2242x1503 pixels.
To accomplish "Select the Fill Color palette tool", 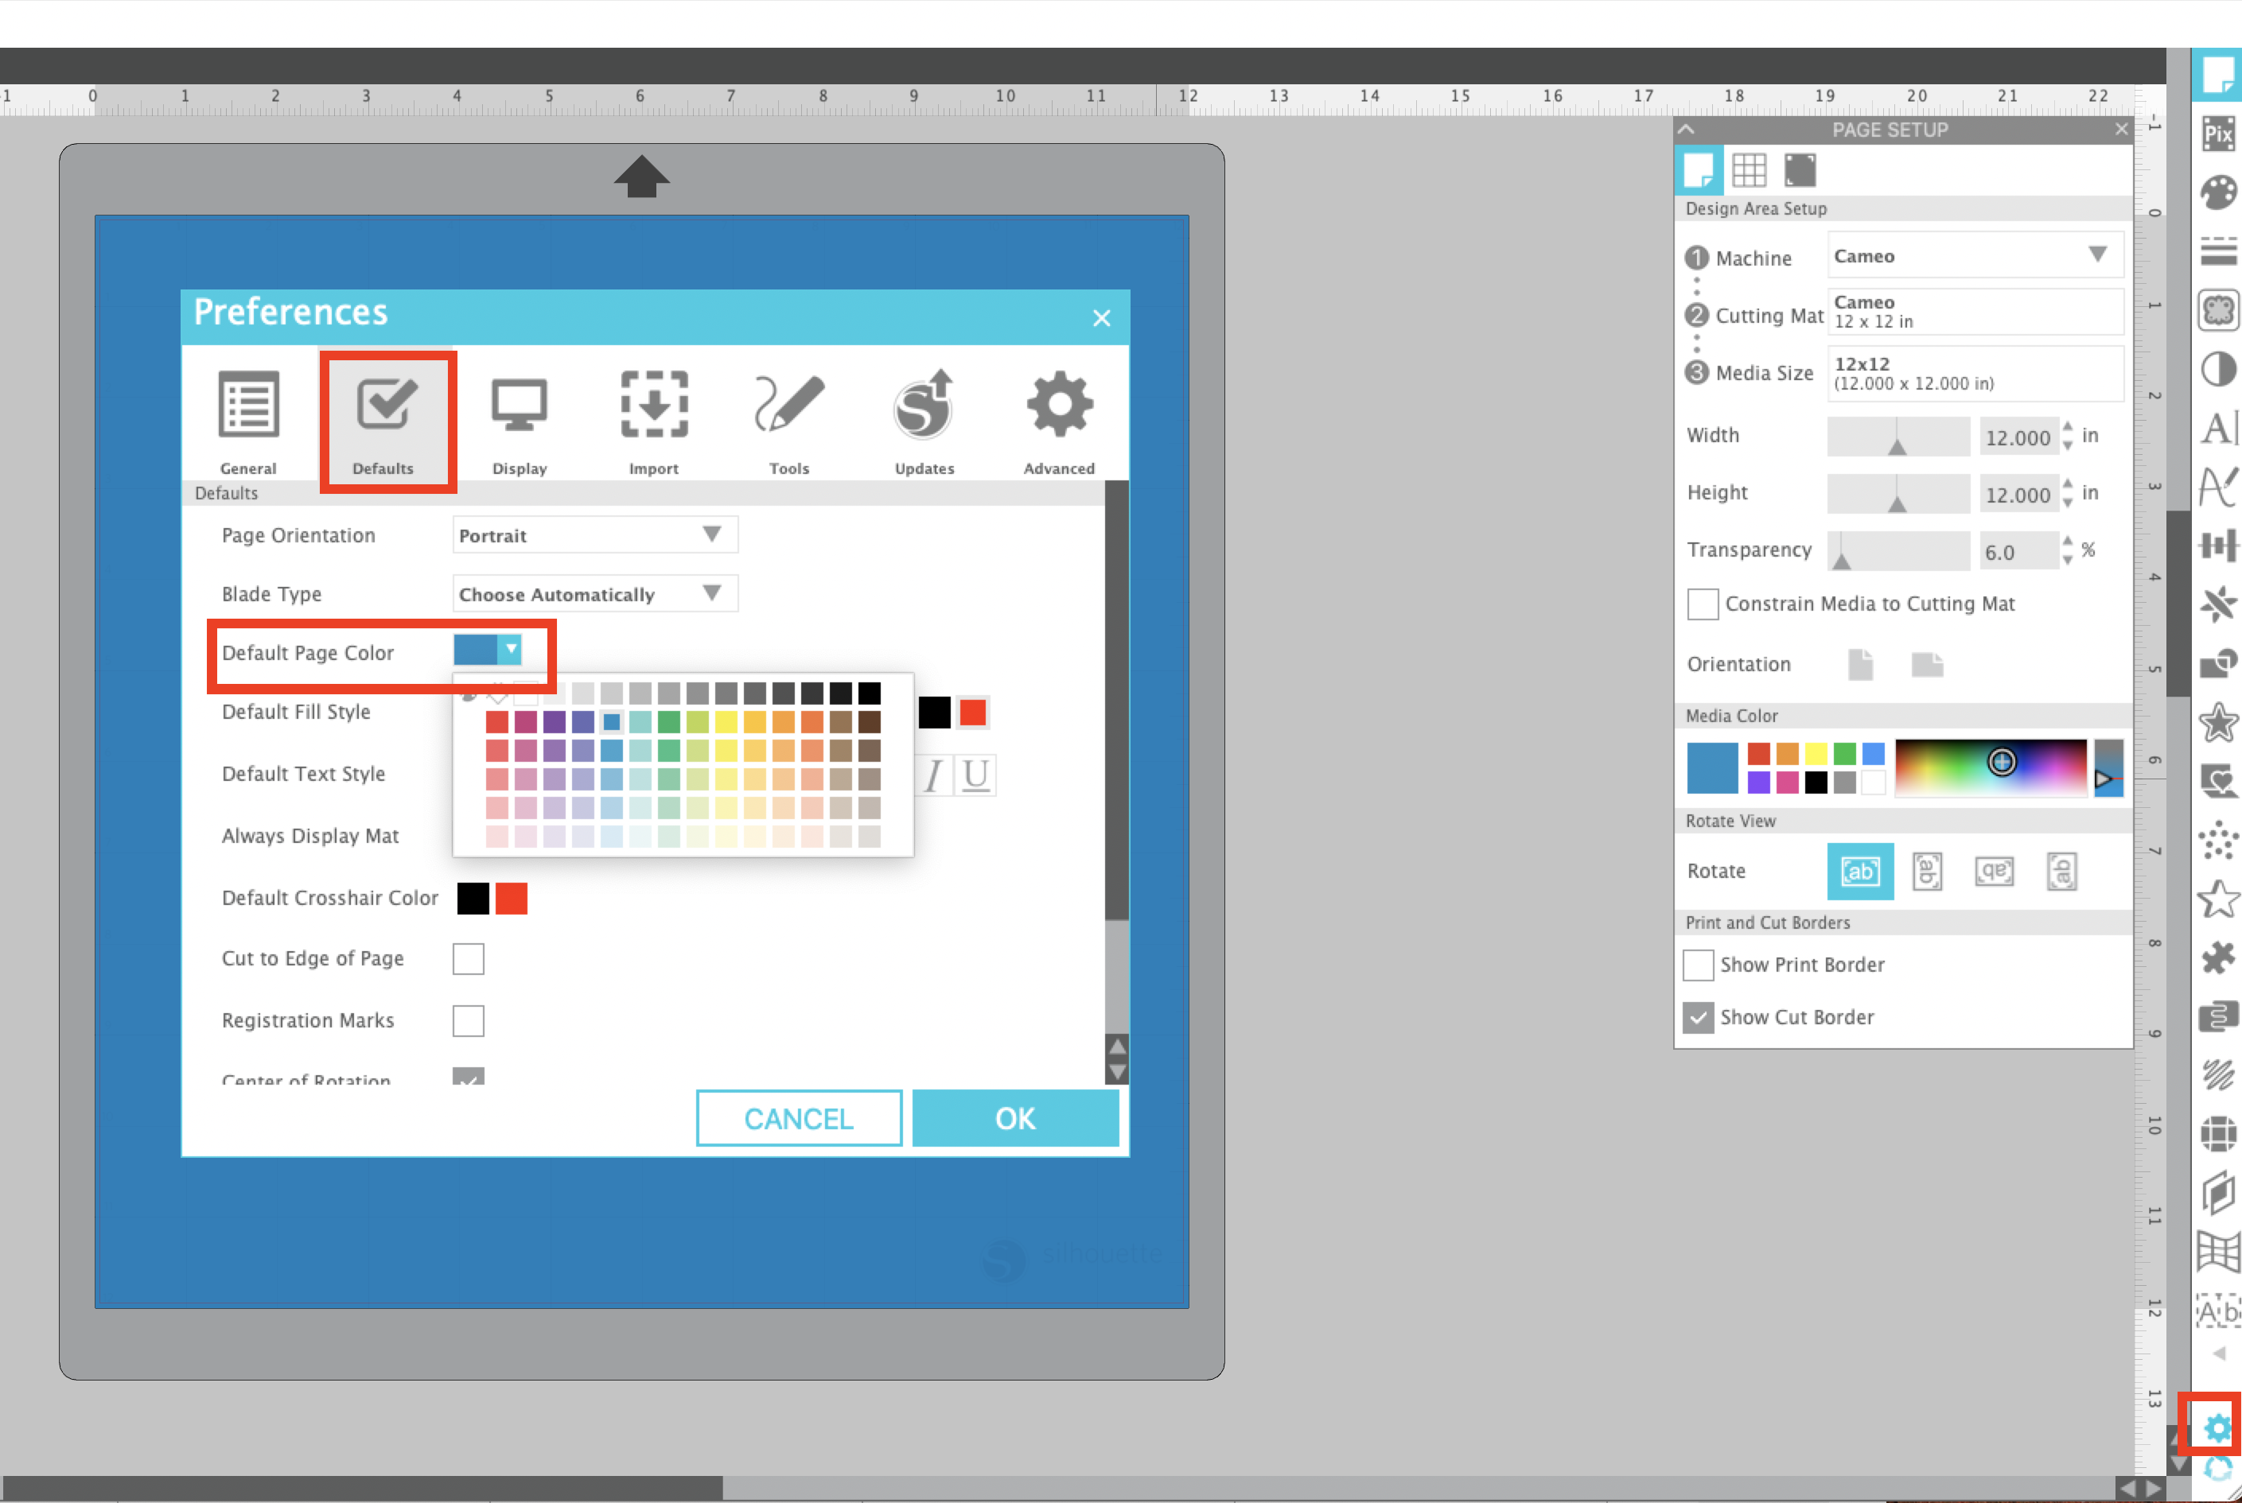I will click(2218, 191).
